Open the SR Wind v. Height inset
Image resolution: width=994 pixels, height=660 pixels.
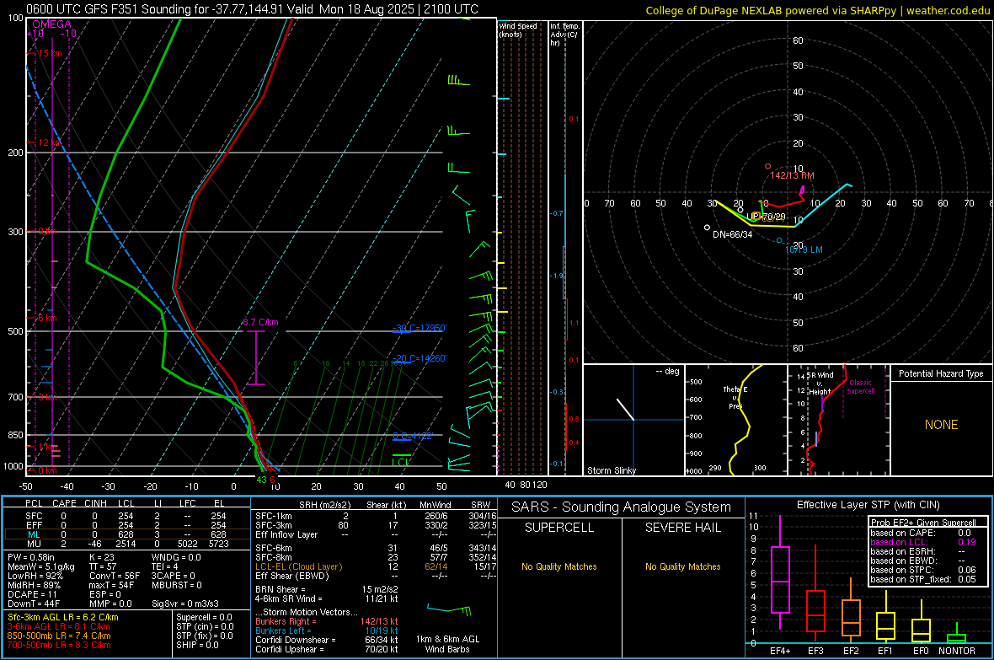[838, 420]
